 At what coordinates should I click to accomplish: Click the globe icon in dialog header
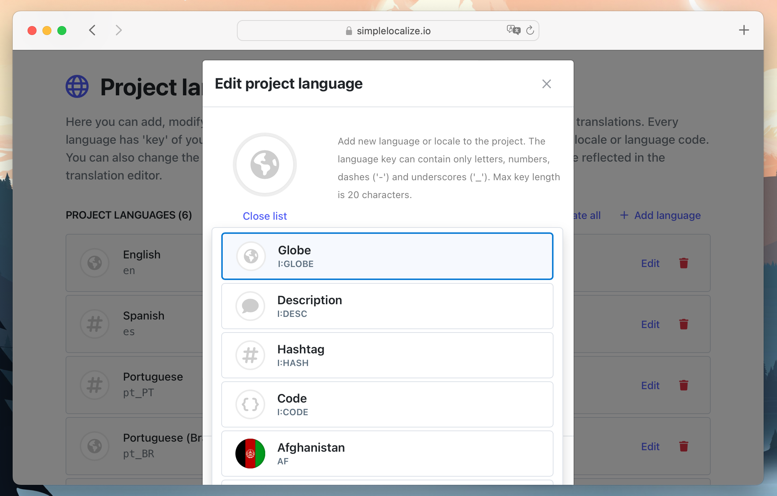click(x=264, y=164)
